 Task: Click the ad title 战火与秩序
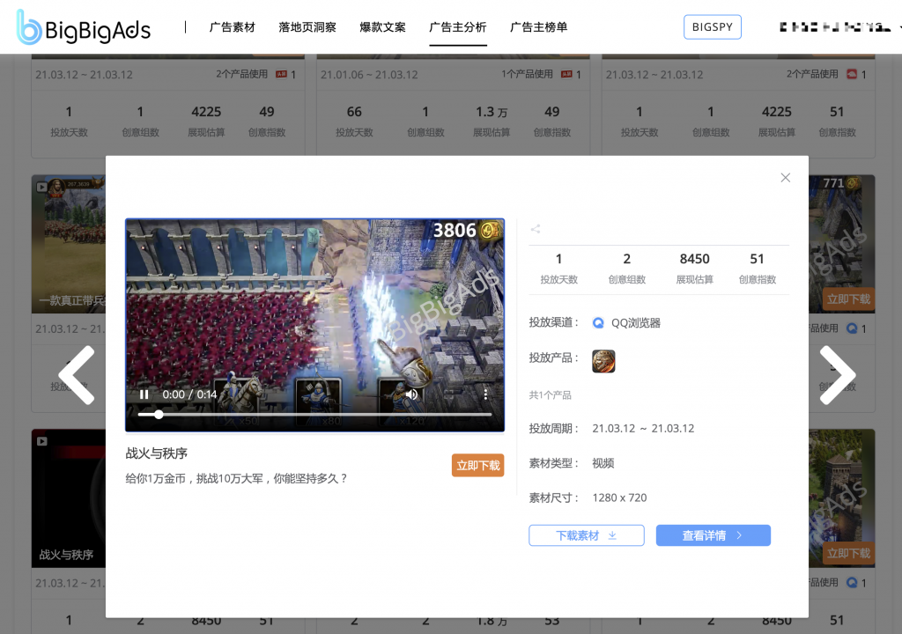[x=157, y=453]
